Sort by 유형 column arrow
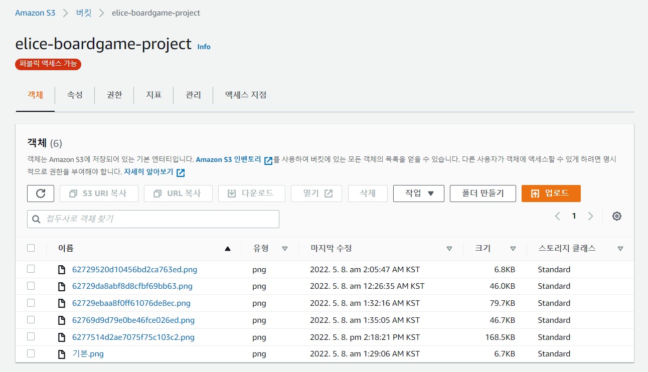Viewport: 648px width, 372px height. pos(285,249)
